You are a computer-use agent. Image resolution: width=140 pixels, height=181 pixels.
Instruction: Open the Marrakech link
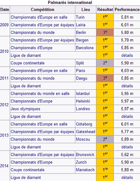(x=85, y=170)
